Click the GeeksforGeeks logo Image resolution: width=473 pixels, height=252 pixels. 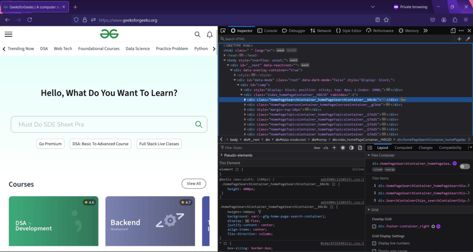pyautogui.click(x=109, y=34)
